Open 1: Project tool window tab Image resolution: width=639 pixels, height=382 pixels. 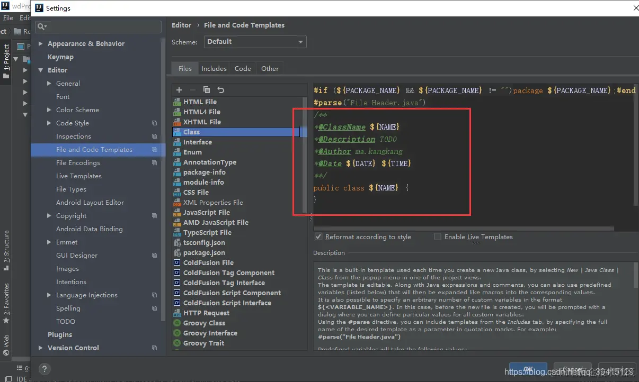pos(6,61)
